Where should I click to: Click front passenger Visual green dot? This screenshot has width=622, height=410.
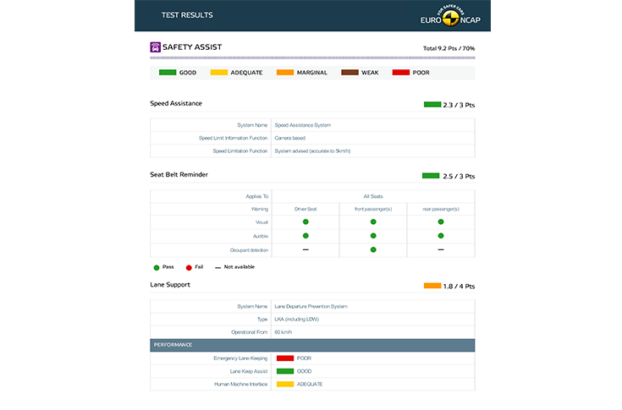[373, 221]
